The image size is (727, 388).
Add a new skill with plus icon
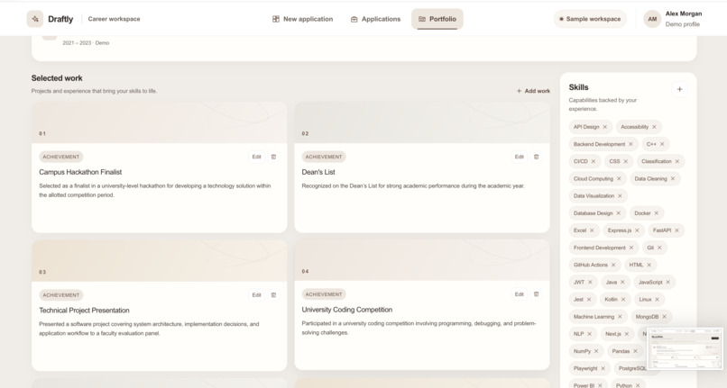[679, 89]
